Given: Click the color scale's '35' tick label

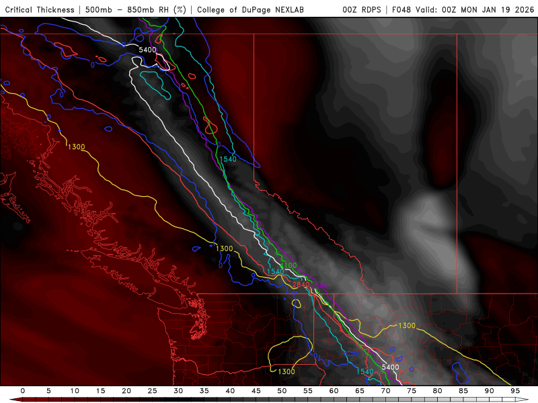Looking at the screenshot, I should (204, 391).
